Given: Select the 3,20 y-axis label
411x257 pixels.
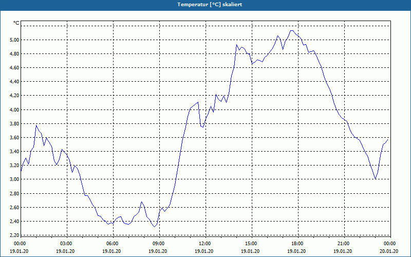Looking at the screenshot, I should (14, 165).
